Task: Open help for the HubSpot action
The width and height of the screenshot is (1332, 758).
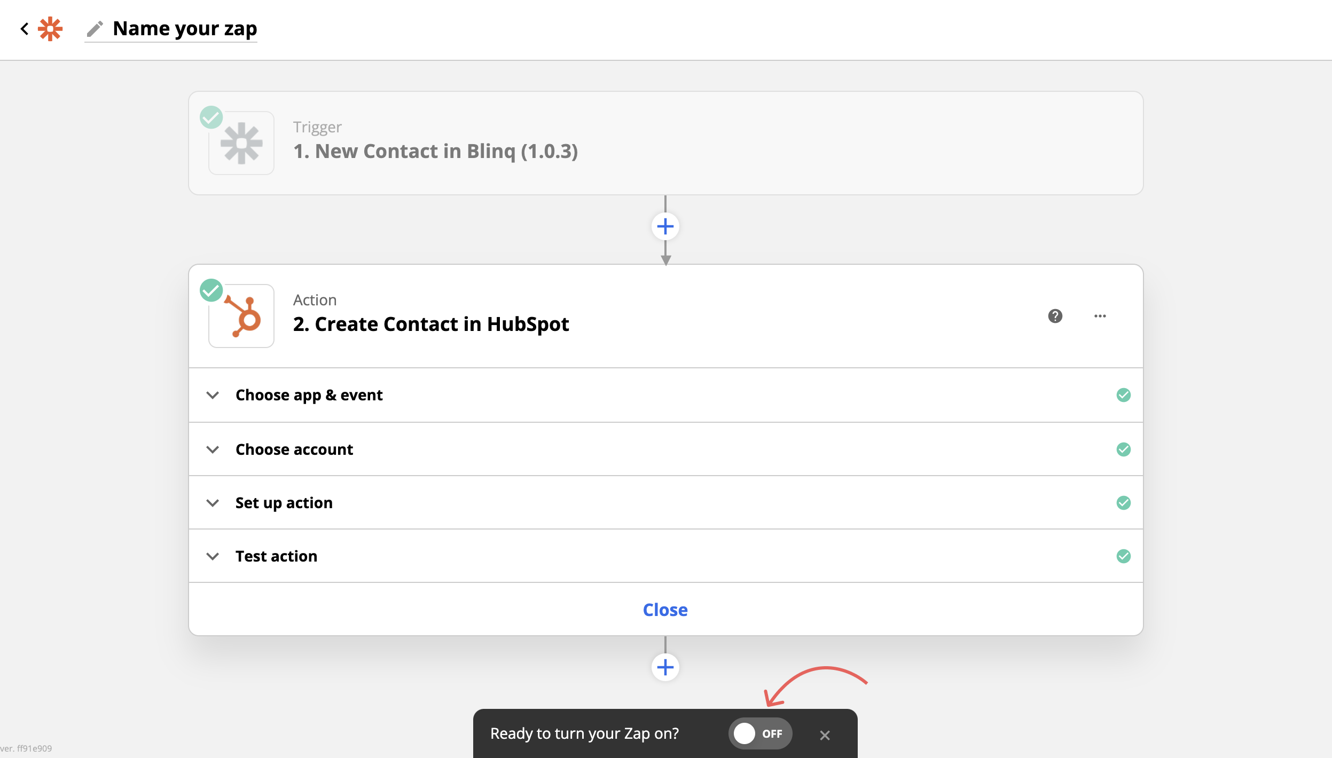Action: tap(1055, 316)
